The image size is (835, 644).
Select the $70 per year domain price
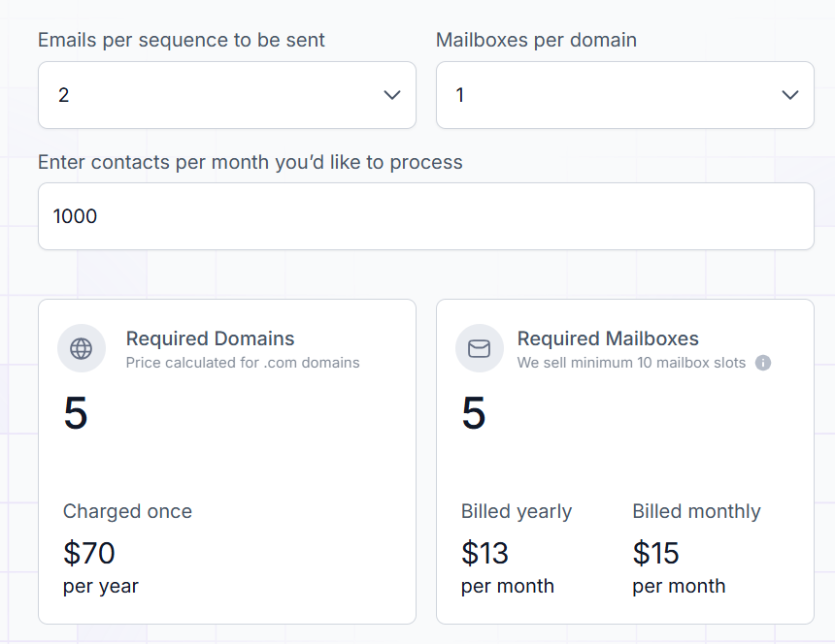pos(89,553)
